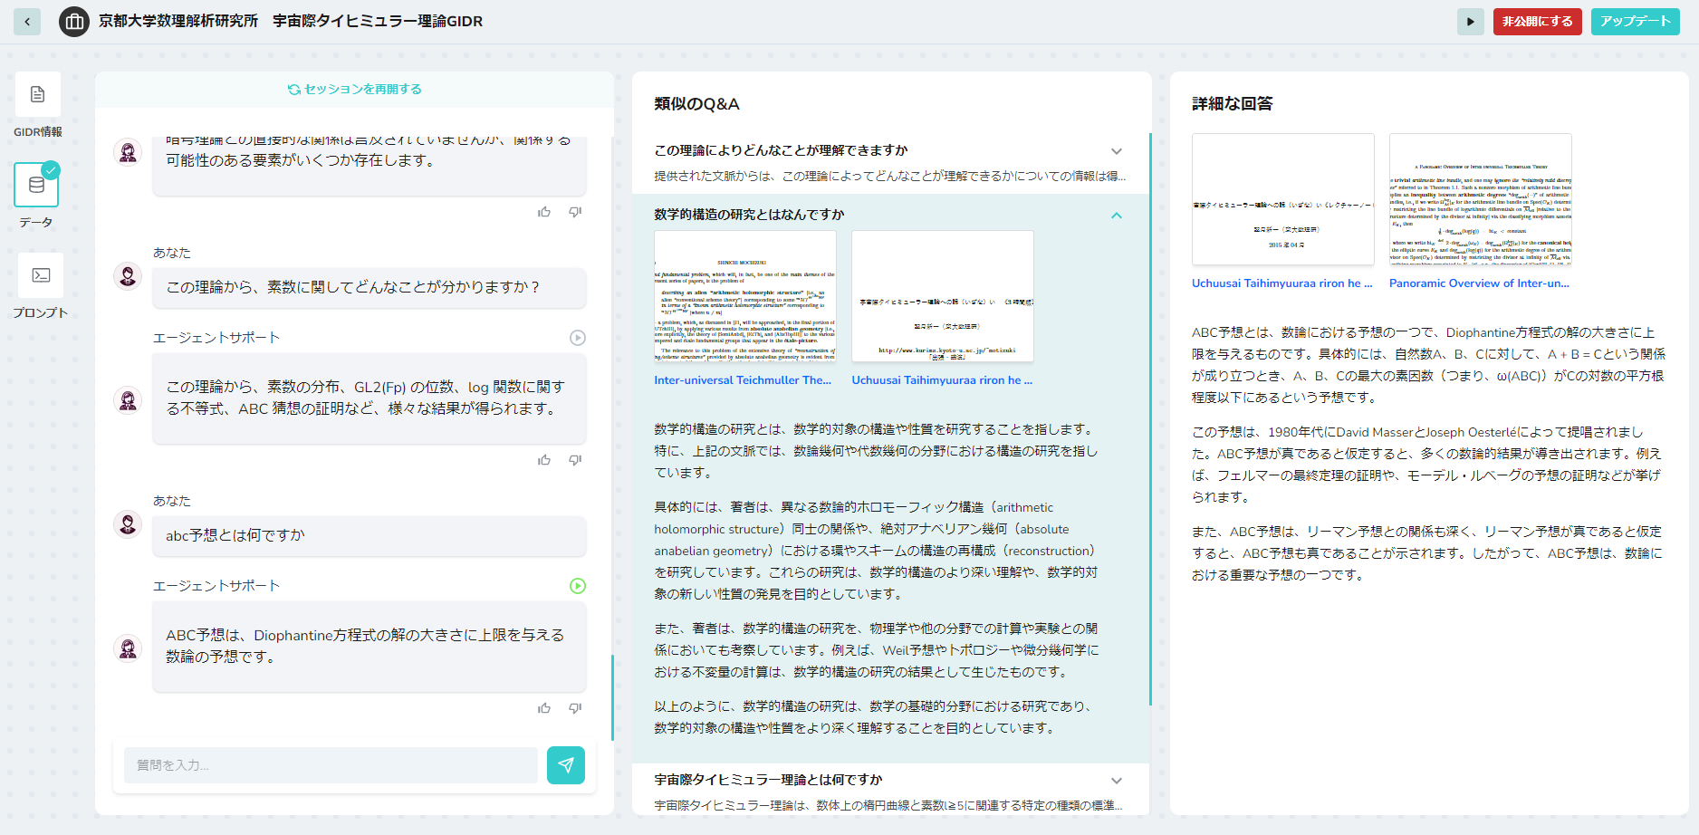The height and width of the screenshot is (835, 1699).
Task: Click Uchuusai Taihimyuuraa link in Q&A panel
Action: pyautogui.click(x=942, y=380)
